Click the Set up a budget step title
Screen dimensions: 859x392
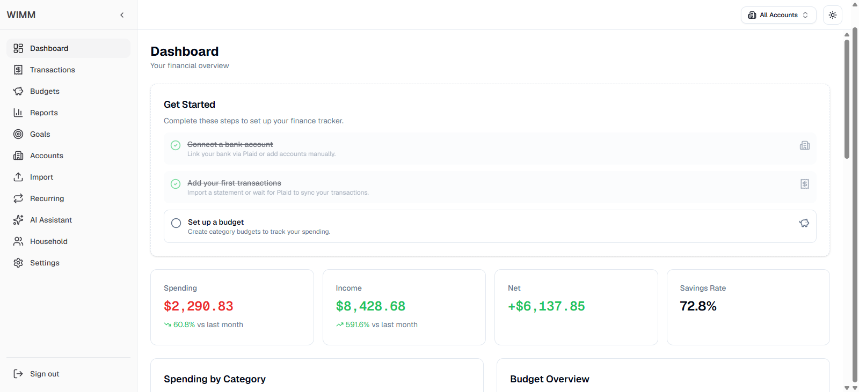(x=216, y=222)
